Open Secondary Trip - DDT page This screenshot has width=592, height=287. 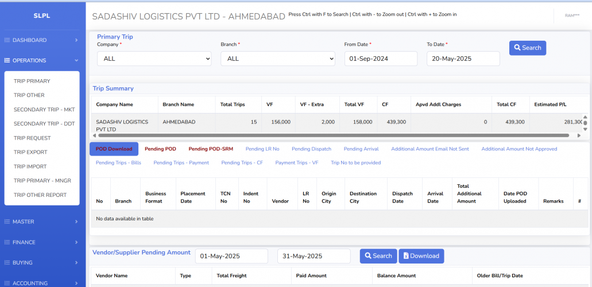pos(44,124)
